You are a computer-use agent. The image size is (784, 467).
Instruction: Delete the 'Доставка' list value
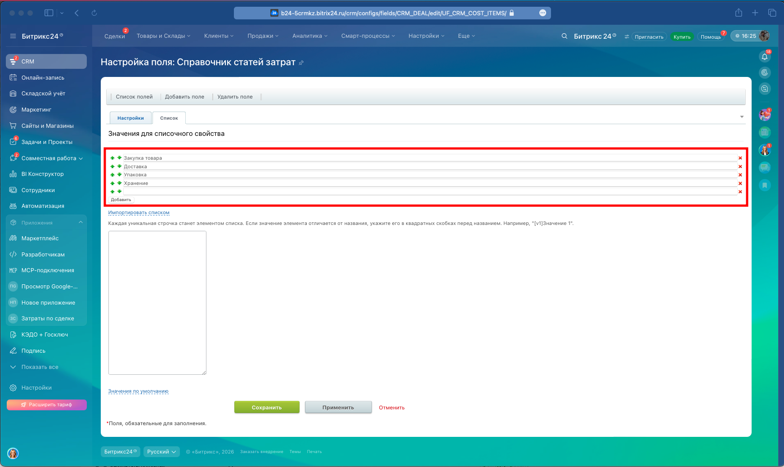click(740, 166)
